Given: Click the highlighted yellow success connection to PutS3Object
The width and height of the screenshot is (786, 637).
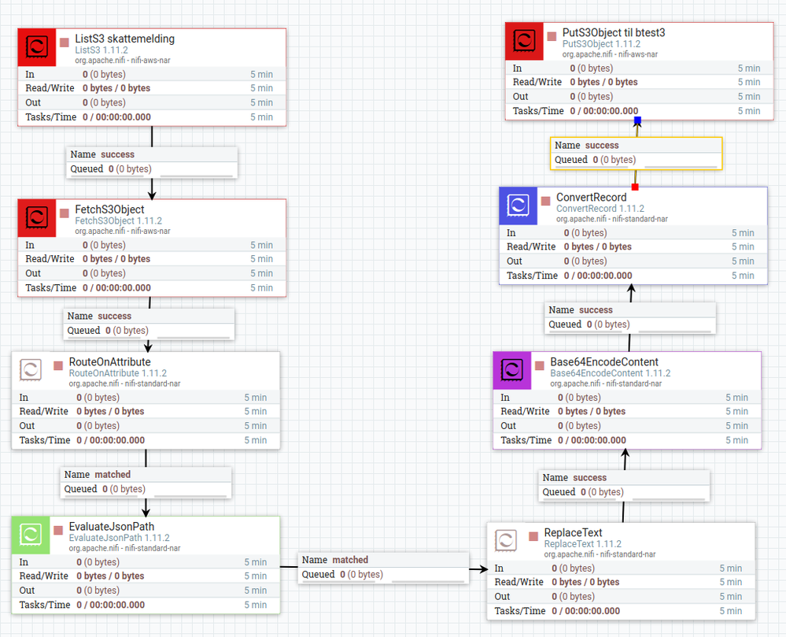Looking at the screenshot, I should [x=637, y=153].
